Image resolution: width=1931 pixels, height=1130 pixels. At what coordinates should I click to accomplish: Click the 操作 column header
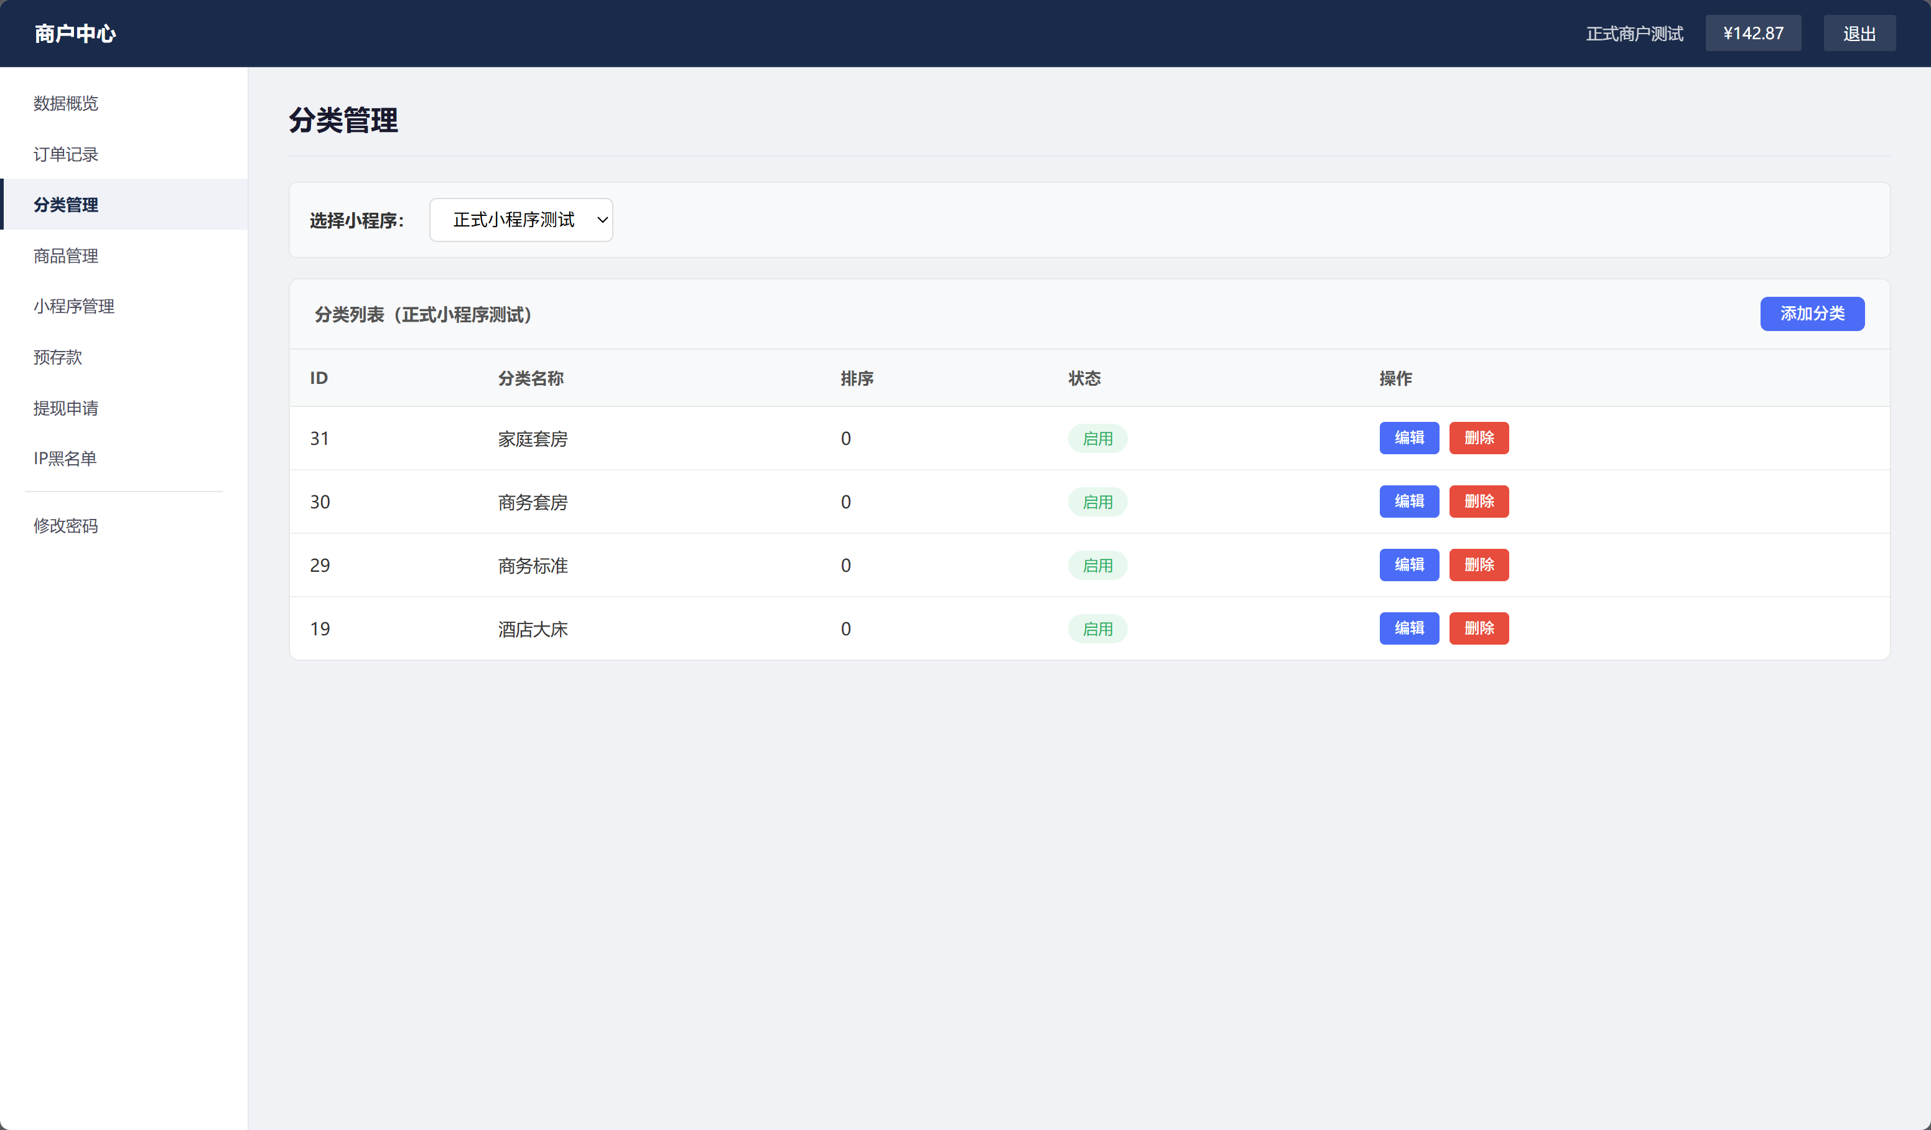[x=1395, y=378]
